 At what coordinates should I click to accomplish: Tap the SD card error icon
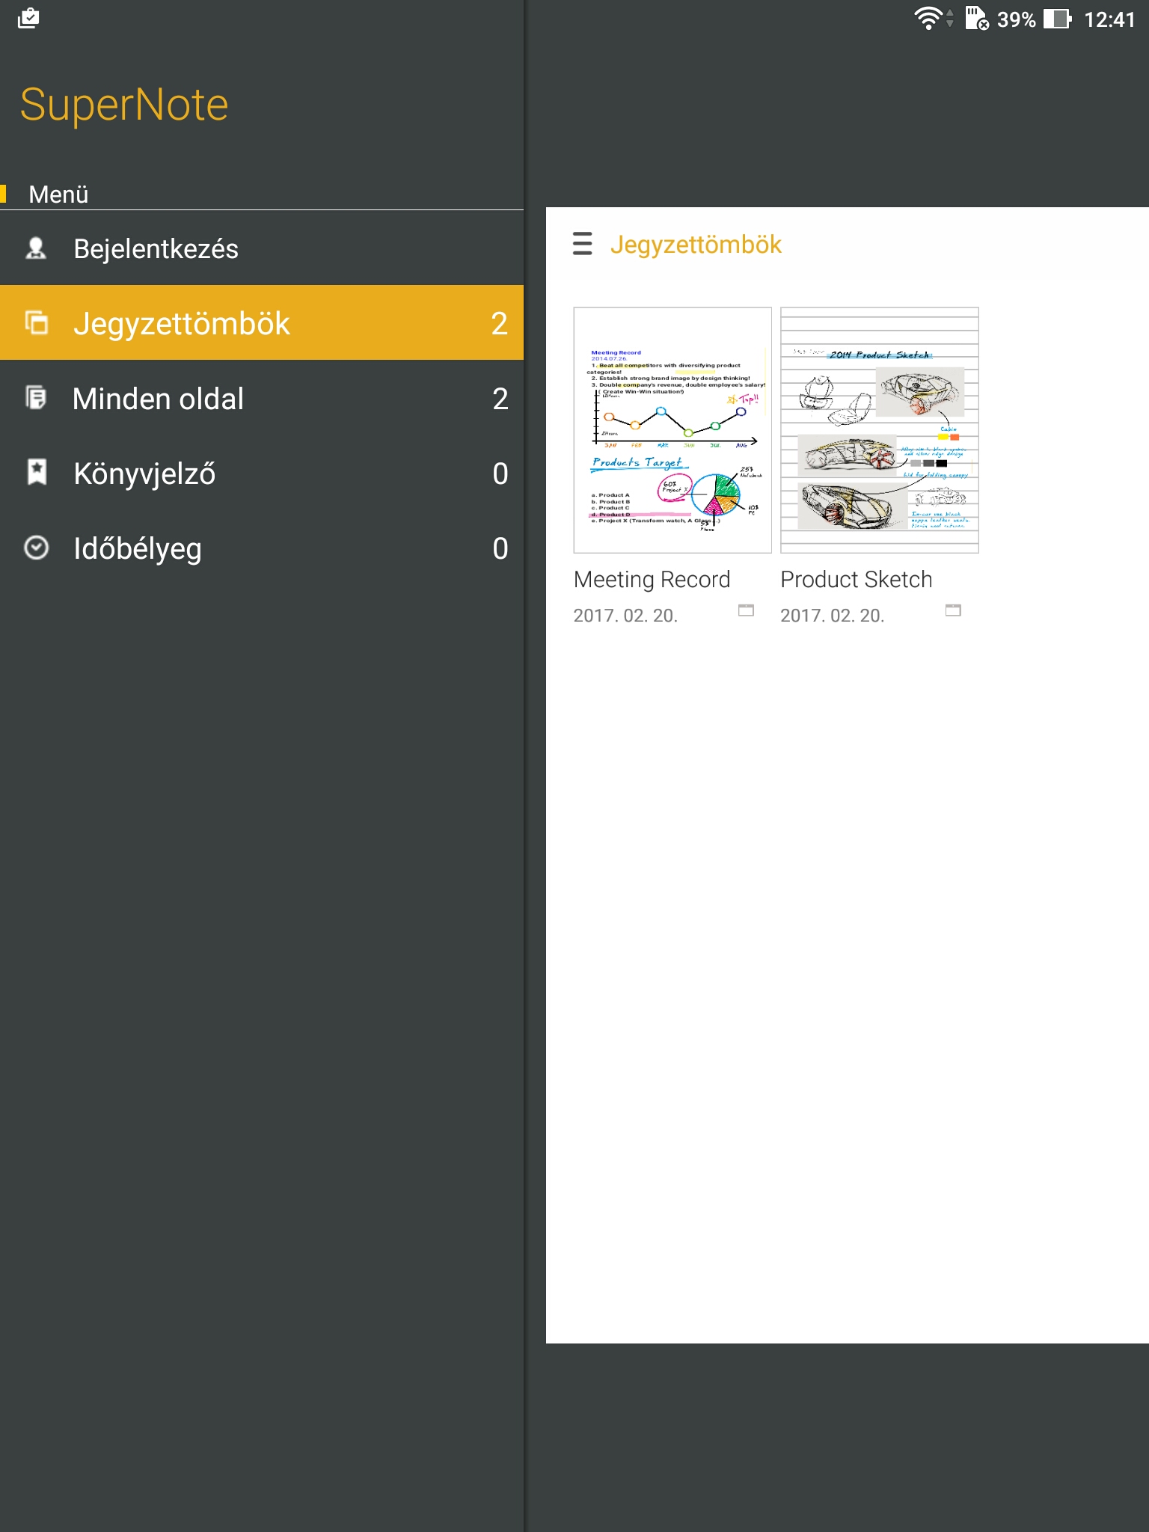(976, 18)
